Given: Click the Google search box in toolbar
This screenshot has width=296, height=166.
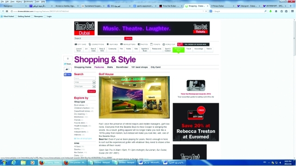Looking at the screenshot, I should tap(239, 11).
